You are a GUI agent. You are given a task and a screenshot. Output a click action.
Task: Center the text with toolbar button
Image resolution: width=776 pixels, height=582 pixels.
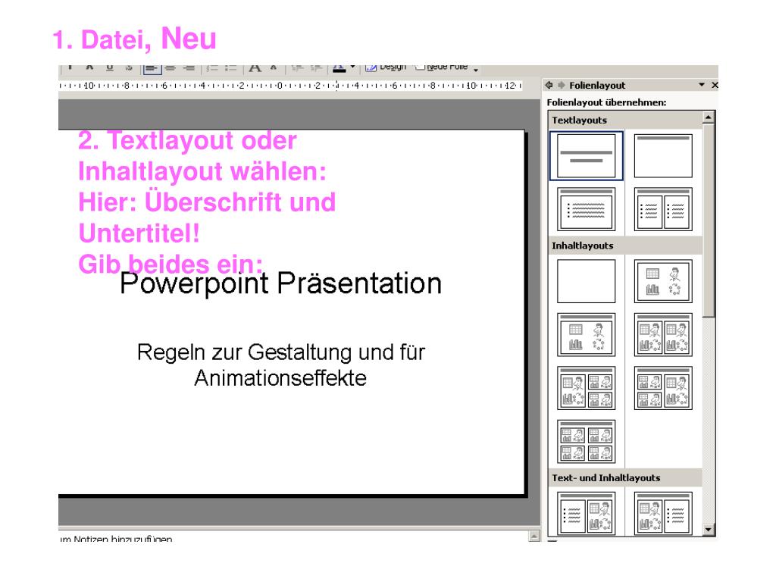171,68
